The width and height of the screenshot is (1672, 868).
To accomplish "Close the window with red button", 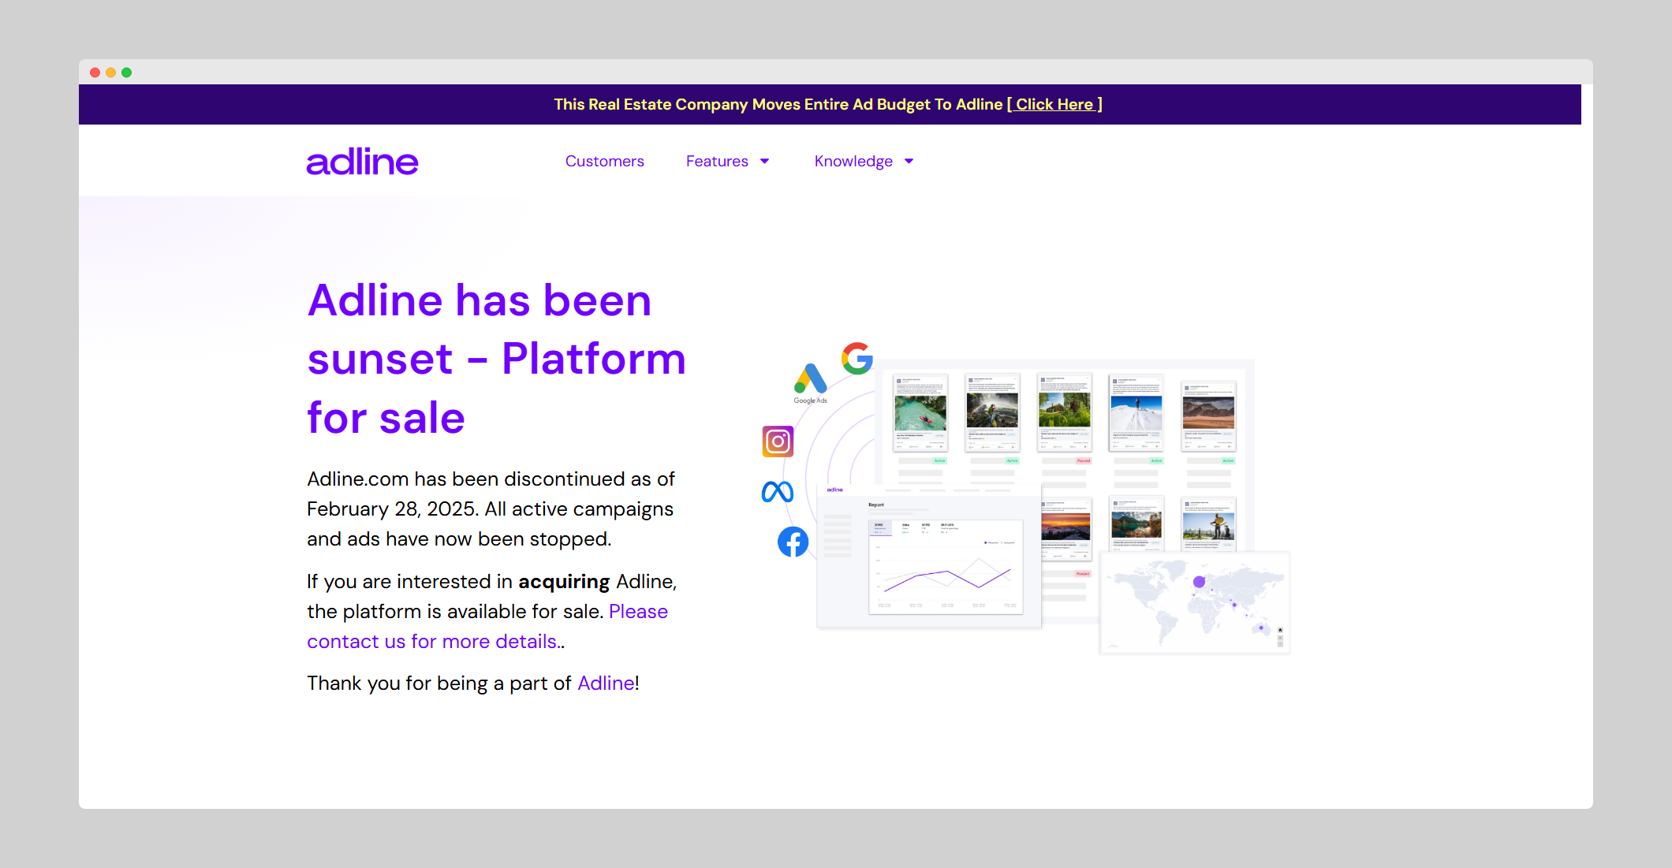I will pyautogui.click(x=95, y=73).
